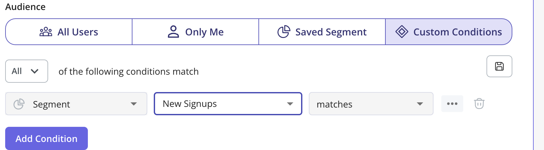
Task: Click the pie chart icon beside Saved Segment
Action: coord(284,32)
